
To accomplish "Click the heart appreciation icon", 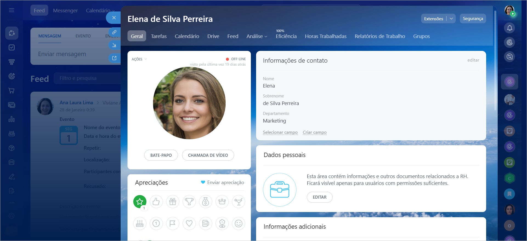I will tap(189, 223).
